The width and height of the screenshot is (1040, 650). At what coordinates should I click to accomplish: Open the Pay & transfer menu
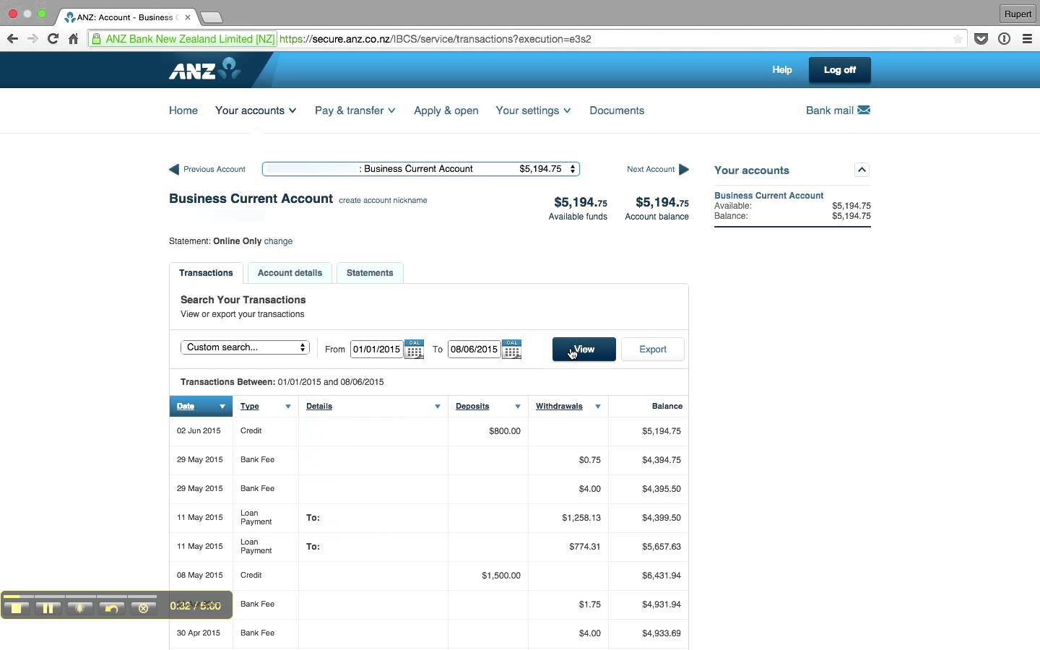[x=355, y=110]
